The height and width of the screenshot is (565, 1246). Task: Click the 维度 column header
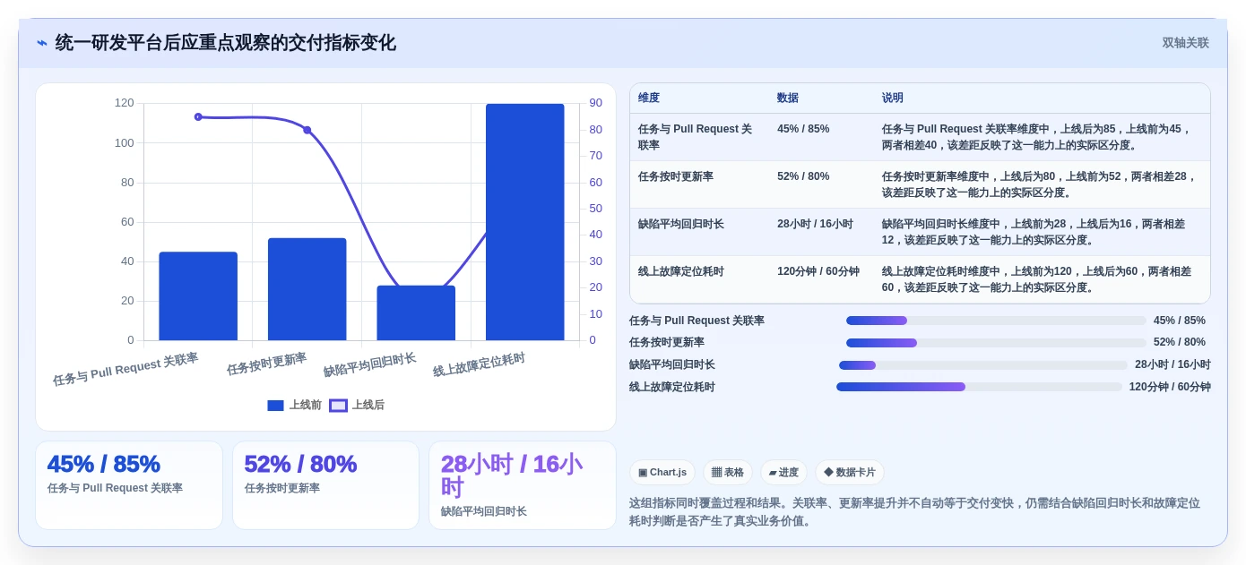point(649,98)
